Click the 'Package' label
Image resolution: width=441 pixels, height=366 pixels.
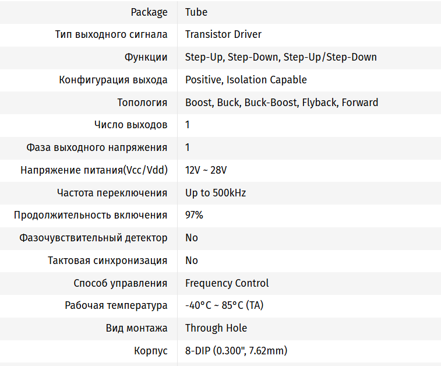pos(149,12)
